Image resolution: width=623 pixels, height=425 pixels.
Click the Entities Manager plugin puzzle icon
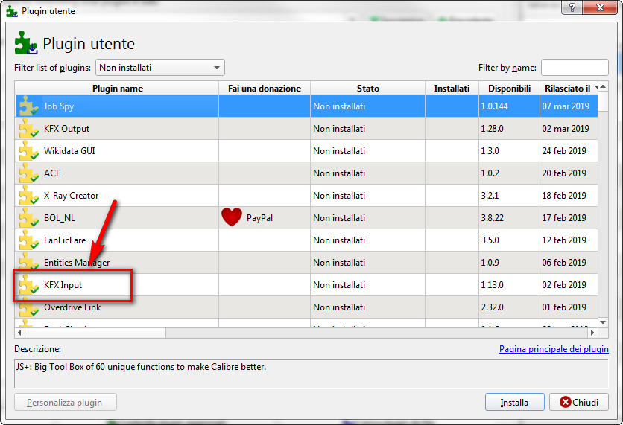click(29, 262)
